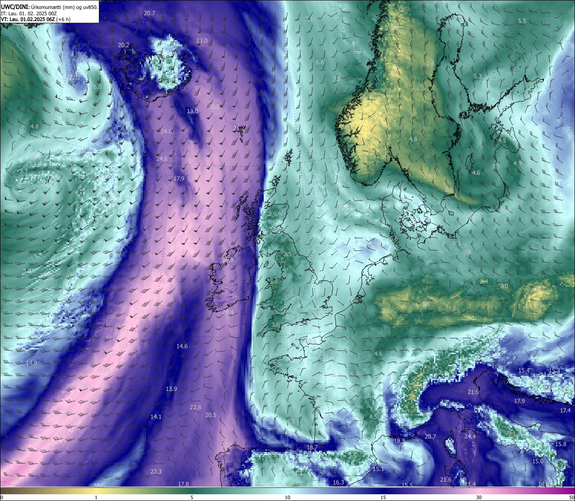Click the 50 tick on the colour scale

pos(571,497)
